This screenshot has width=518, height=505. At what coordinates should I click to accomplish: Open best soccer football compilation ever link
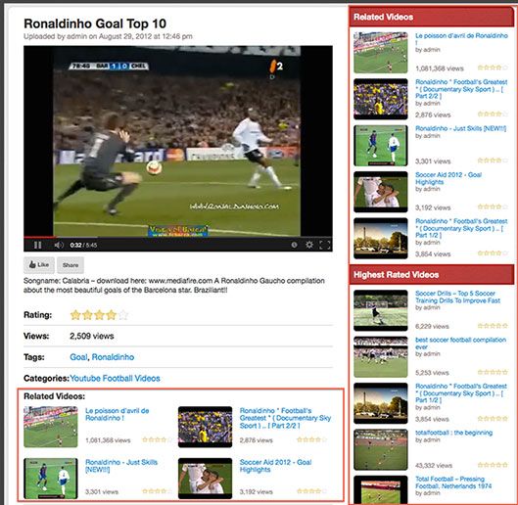(460, 344)
